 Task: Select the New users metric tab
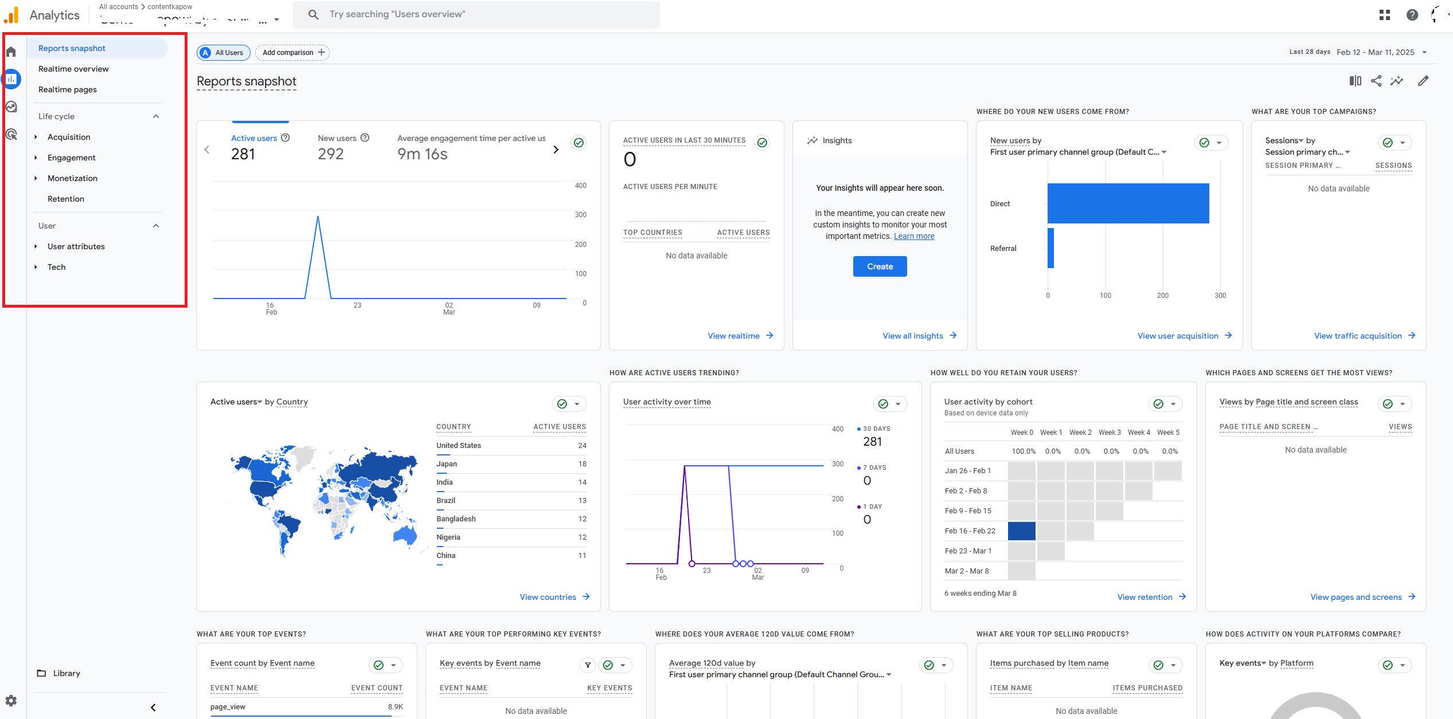pyautogui.click(x=343, y=147)
